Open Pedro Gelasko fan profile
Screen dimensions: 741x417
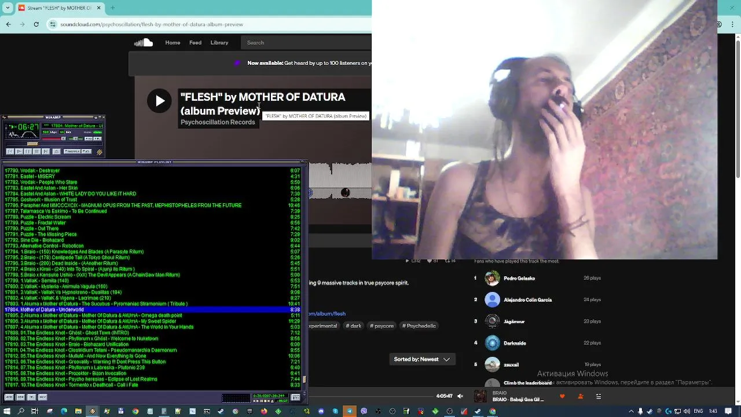coord(519,279)
